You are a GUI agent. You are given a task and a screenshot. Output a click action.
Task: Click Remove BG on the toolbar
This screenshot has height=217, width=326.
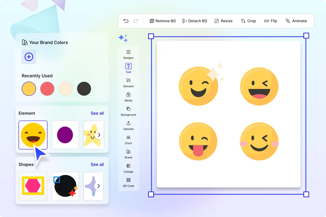(162, 21)
